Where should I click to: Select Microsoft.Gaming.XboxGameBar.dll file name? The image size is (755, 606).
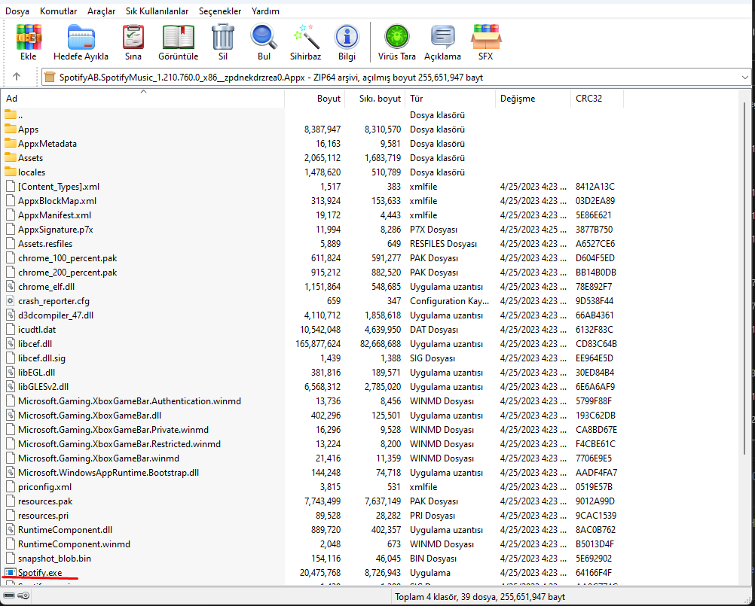tap(90, 415)
